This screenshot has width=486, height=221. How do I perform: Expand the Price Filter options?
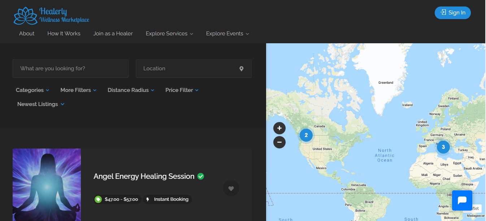pos(182,90)
